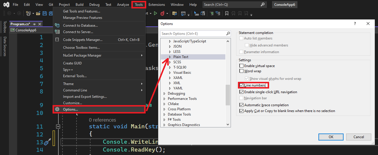Open the Data Sources side tab

point(5,46)
